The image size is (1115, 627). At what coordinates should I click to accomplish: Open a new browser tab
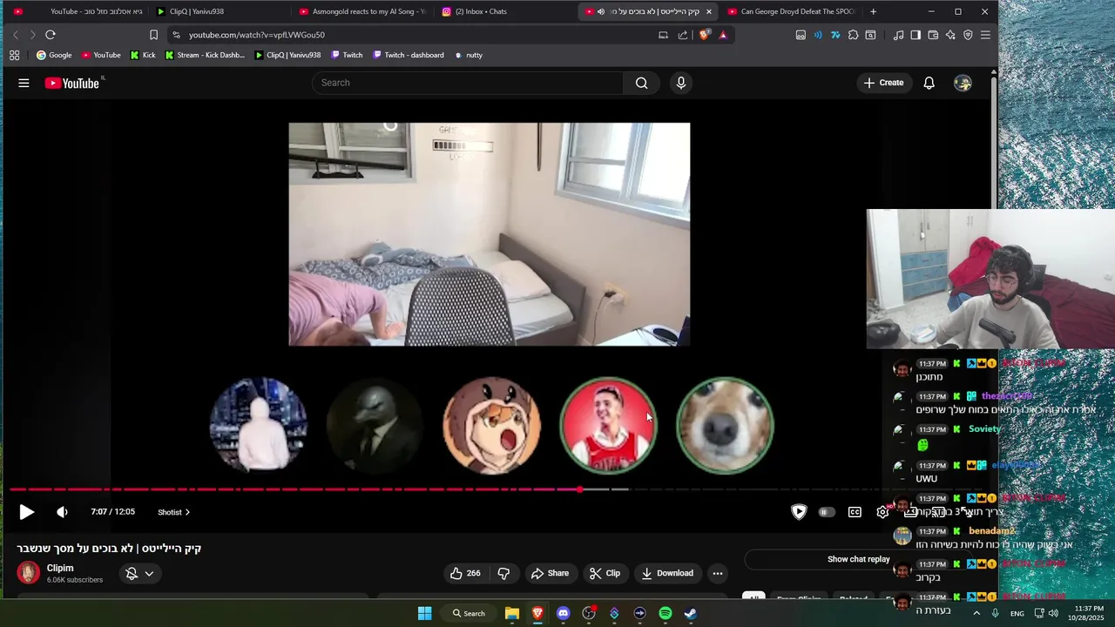(873, 11)
